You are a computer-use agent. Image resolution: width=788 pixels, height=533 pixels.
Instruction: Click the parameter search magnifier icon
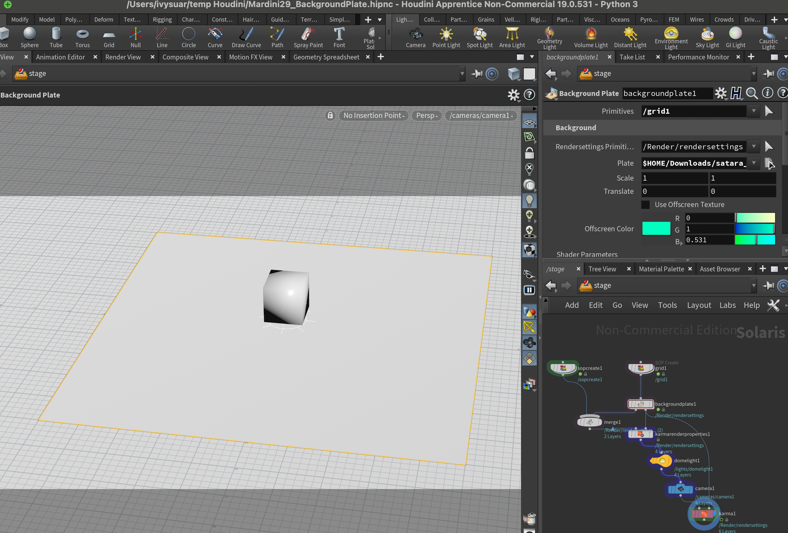coord(752,93)
